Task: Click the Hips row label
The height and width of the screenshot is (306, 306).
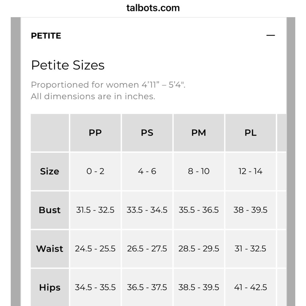Action: (50, 287)
